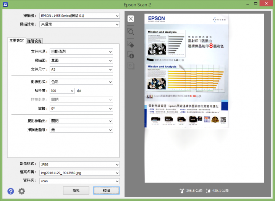Image resolution: width=275 pixels, height=201 pixels.
Task: Open the 掃描設定 dropdown showing 未選定
Action: [x=79, y=24]
